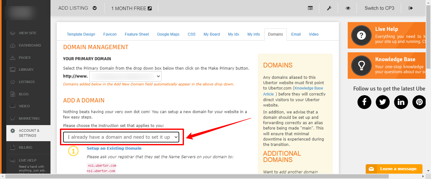Open the primary domain dropdown box
431x179 pixels.
coord(125,76)
